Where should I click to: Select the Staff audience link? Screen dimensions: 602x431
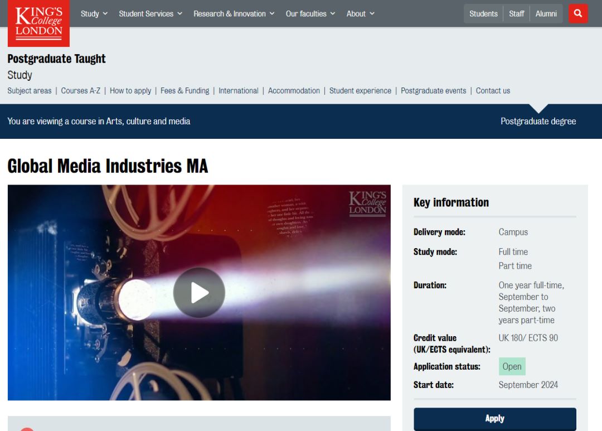516,13
